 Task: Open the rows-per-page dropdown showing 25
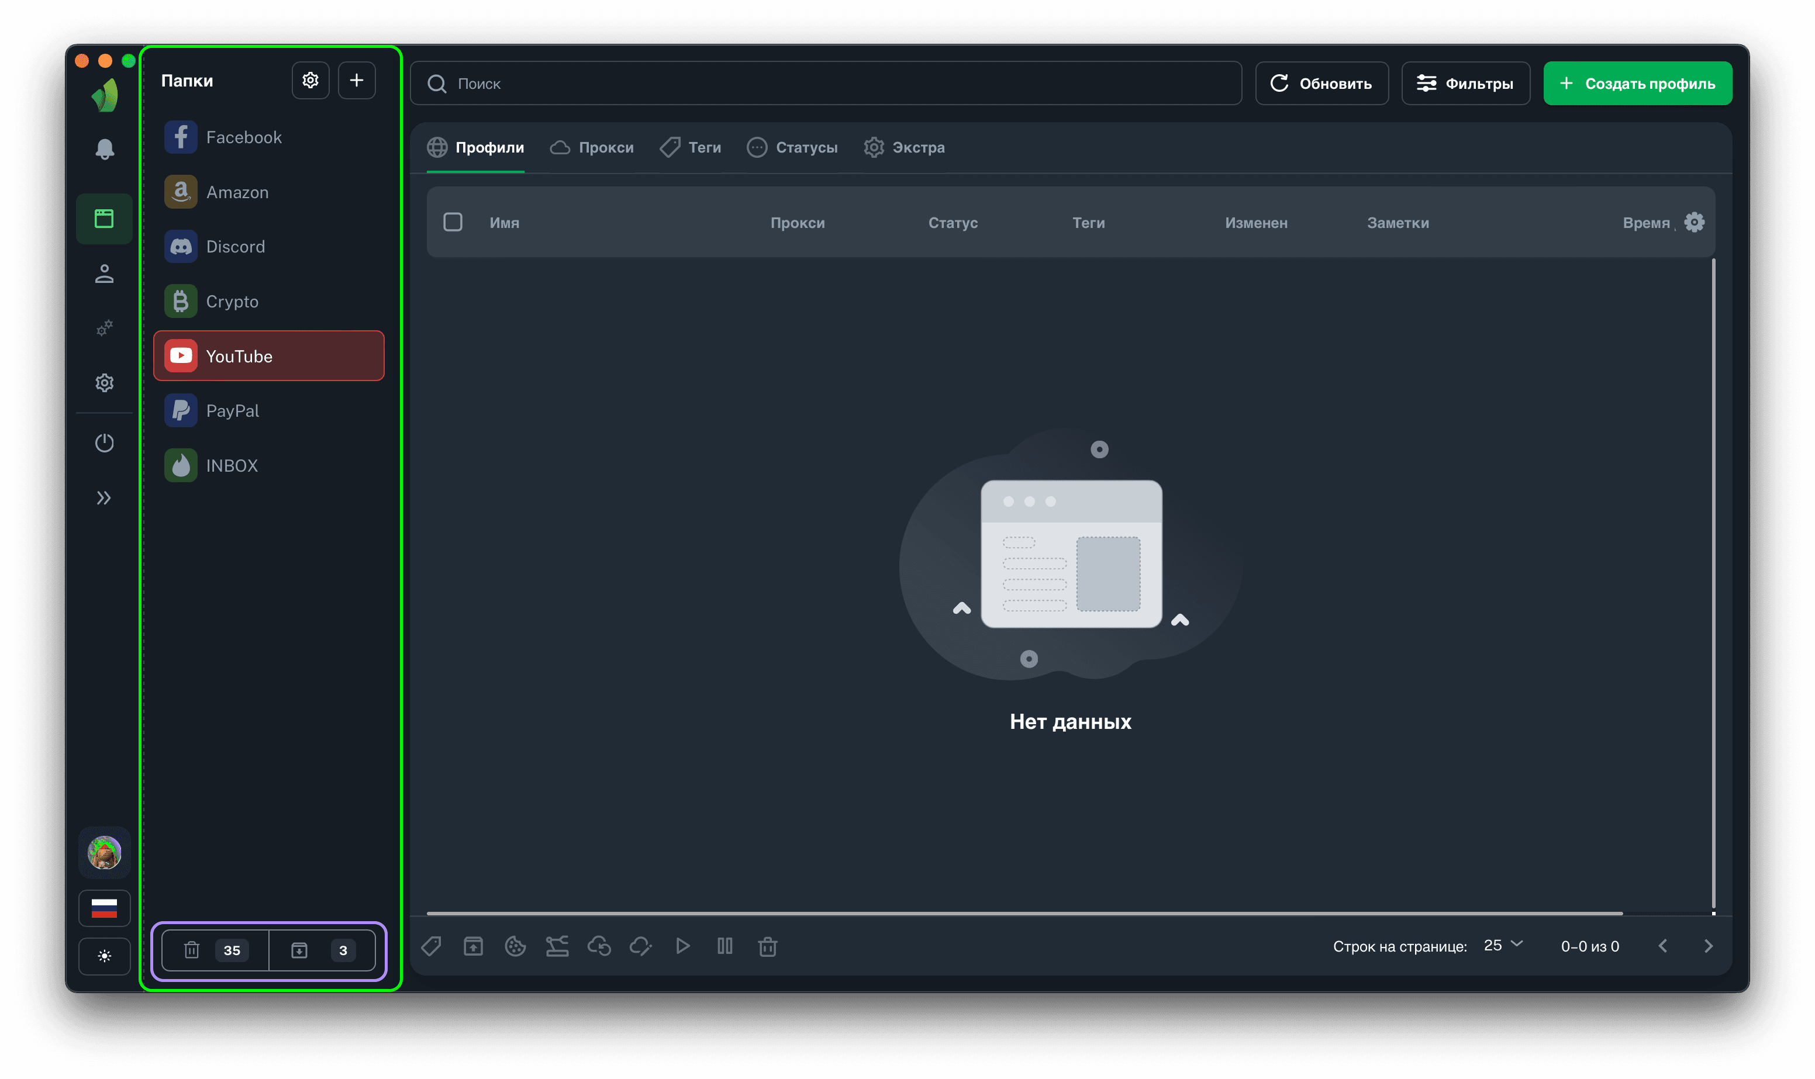[1502, 945]
